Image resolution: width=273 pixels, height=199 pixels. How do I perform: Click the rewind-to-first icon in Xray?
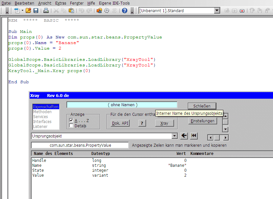pos(194,136)
